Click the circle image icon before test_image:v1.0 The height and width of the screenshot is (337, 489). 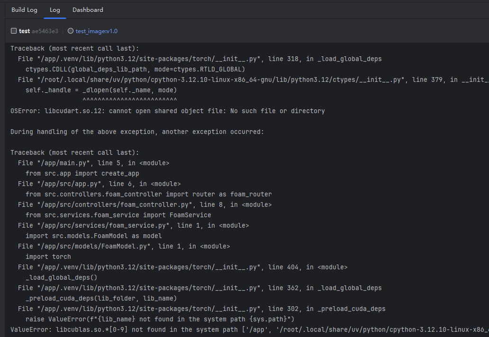71,31
